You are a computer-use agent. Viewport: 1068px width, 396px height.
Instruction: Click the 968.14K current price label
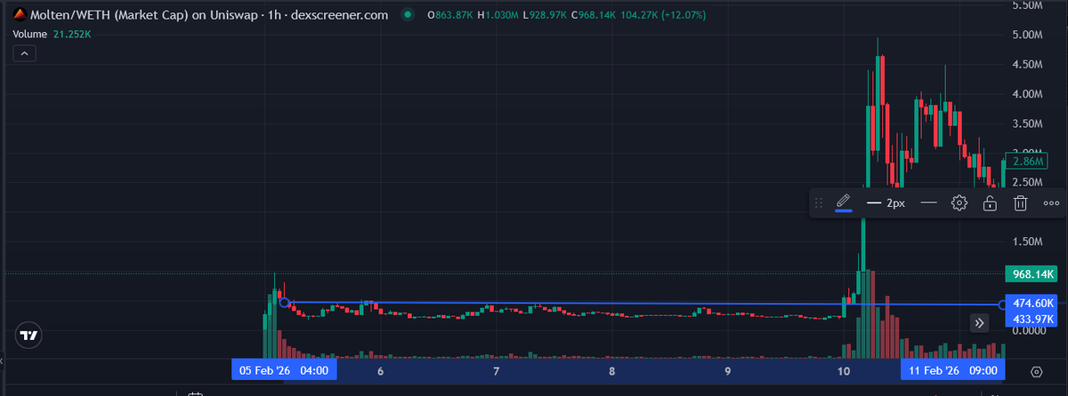(1030, 273)
